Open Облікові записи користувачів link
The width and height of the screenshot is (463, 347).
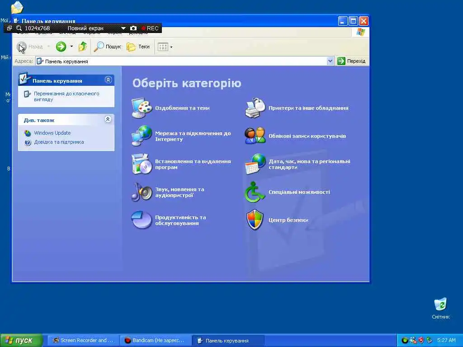(x=307, y=136)
